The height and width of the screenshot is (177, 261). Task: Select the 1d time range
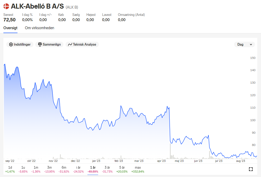tap(10, 169)
